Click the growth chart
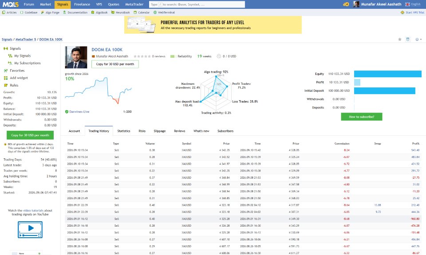 [99, 90]
